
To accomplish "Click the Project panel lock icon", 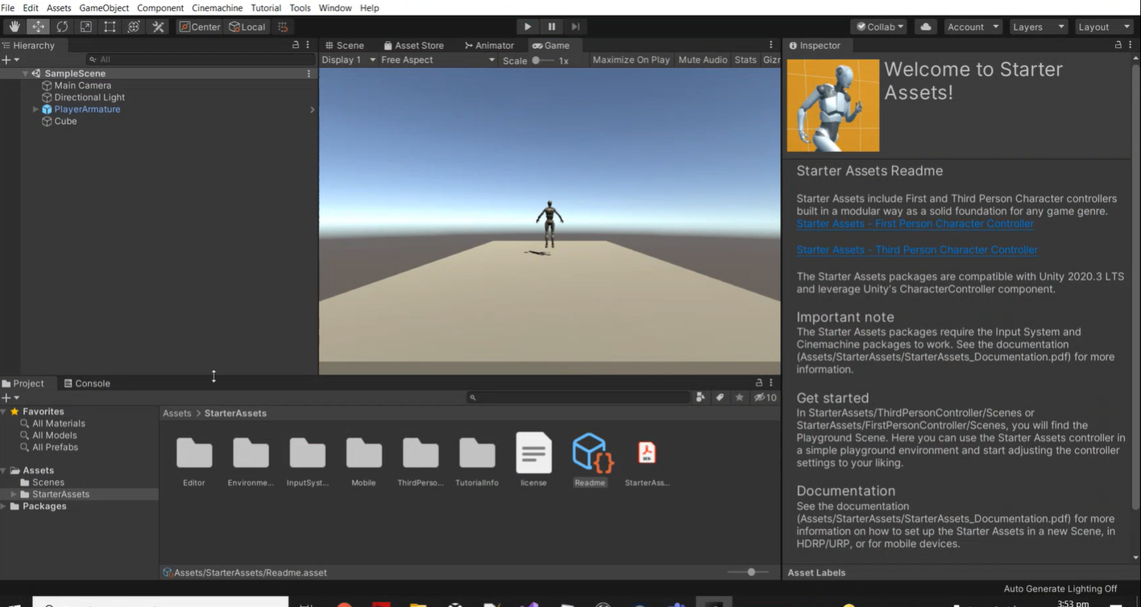I will pos(759,383).
